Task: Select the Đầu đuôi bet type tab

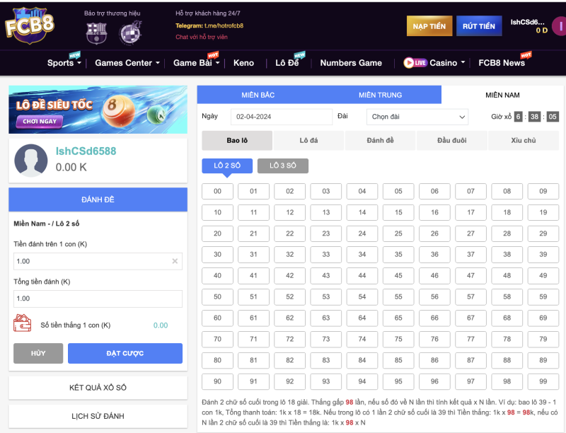Action: (451, 141)
